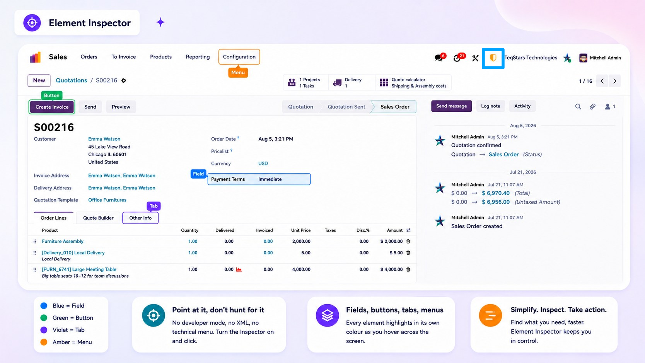The width and height of the screenshot is (645, 363).
Task: Open the [Delivery_010] Local Delivery product link
Action: [73, 253]
